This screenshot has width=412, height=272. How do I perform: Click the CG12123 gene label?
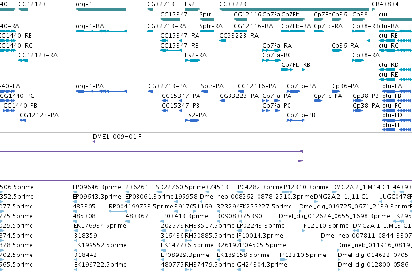coord(32,4)
